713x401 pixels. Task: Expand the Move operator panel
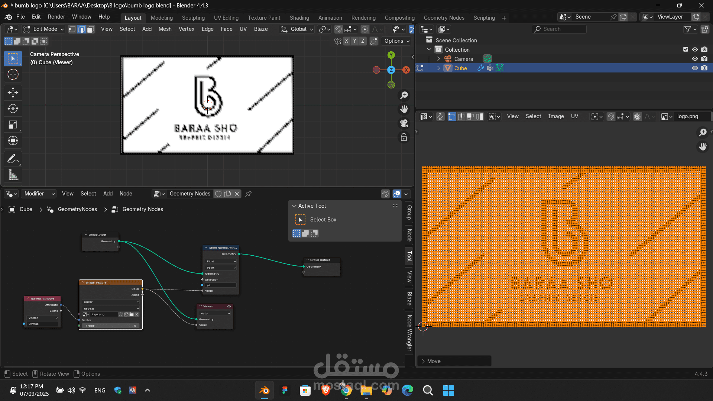424,361
